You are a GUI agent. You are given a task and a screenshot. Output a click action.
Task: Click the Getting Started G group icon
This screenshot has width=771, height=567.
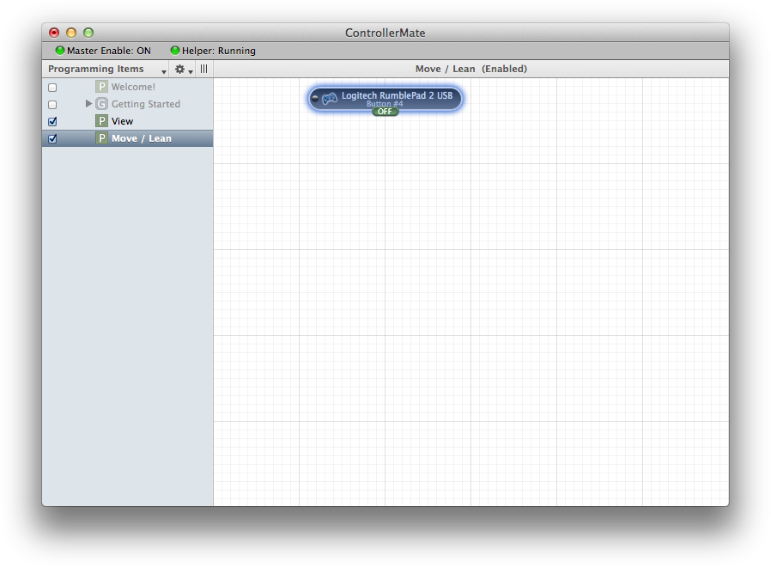click(101, 104)
